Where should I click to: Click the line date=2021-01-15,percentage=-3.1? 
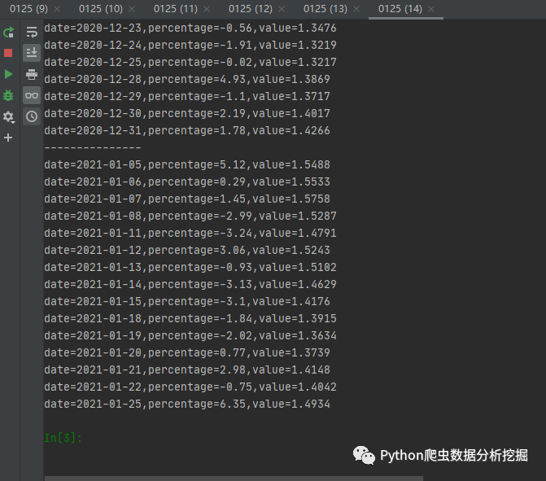(x=187, y=301)
